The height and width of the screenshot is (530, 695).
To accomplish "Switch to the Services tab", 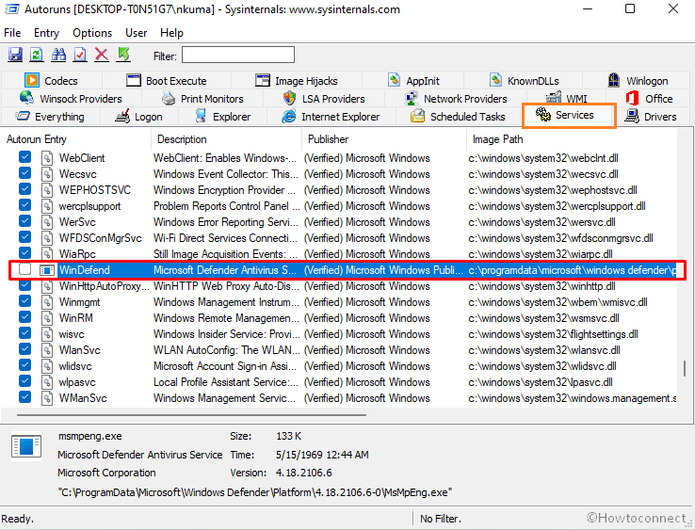I will (569, 115).
